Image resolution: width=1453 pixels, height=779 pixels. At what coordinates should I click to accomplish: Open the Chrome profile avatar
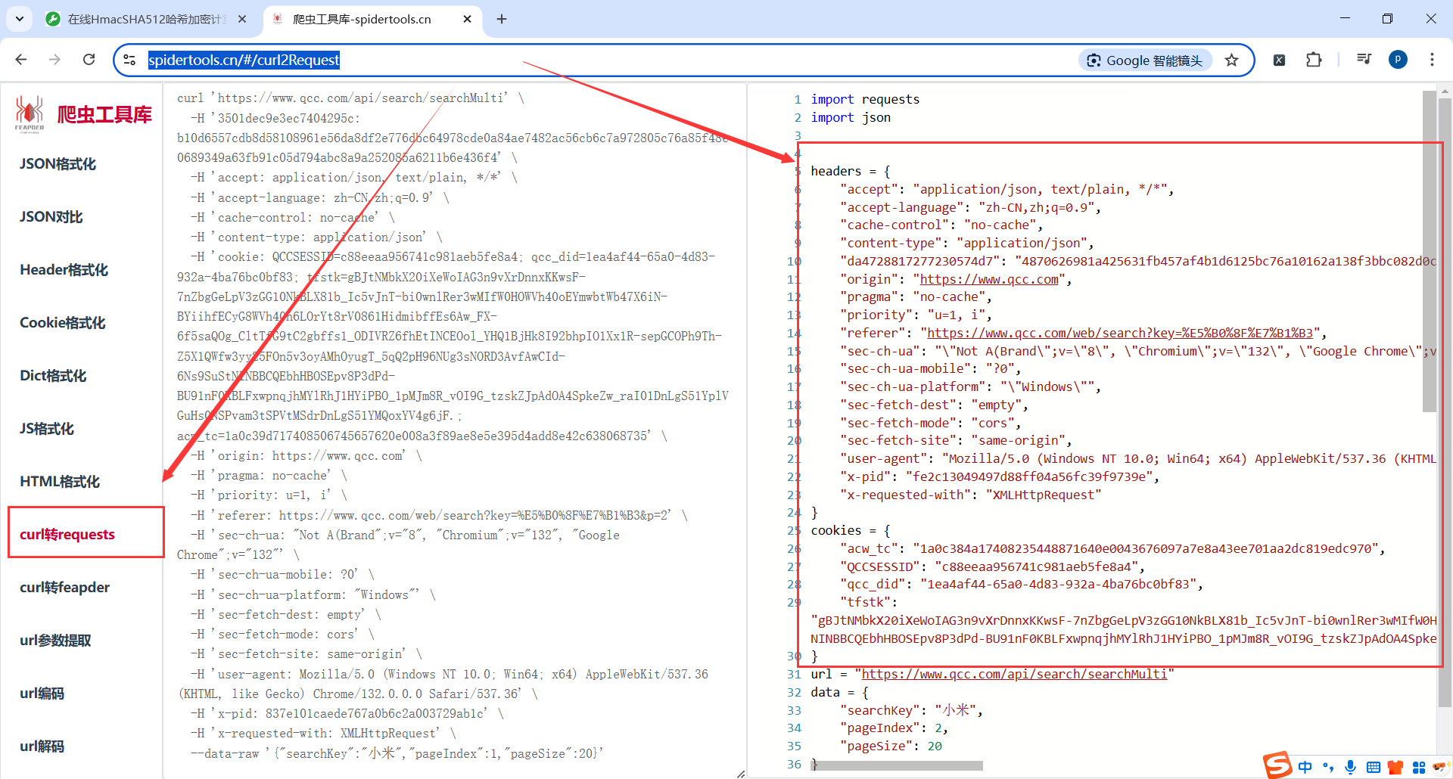tap(1398, 60)
